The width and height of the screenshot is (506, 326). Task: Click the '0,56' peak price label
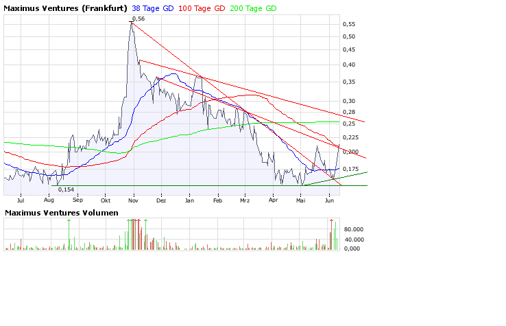[138, 19]
